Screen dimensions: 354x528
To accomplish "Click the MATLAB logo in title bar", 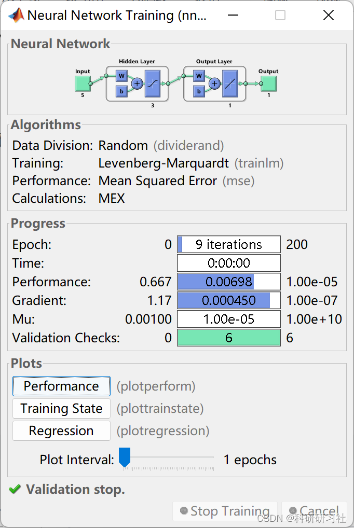I will tap(16, 15).
